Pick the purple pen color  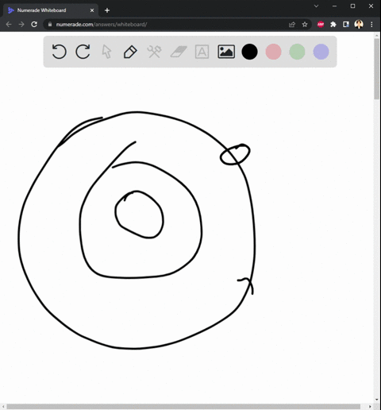pos(321,52)
